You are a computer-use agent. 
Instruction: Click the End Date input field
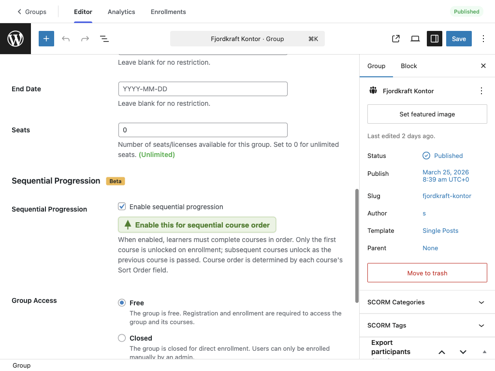coord(203,89)
